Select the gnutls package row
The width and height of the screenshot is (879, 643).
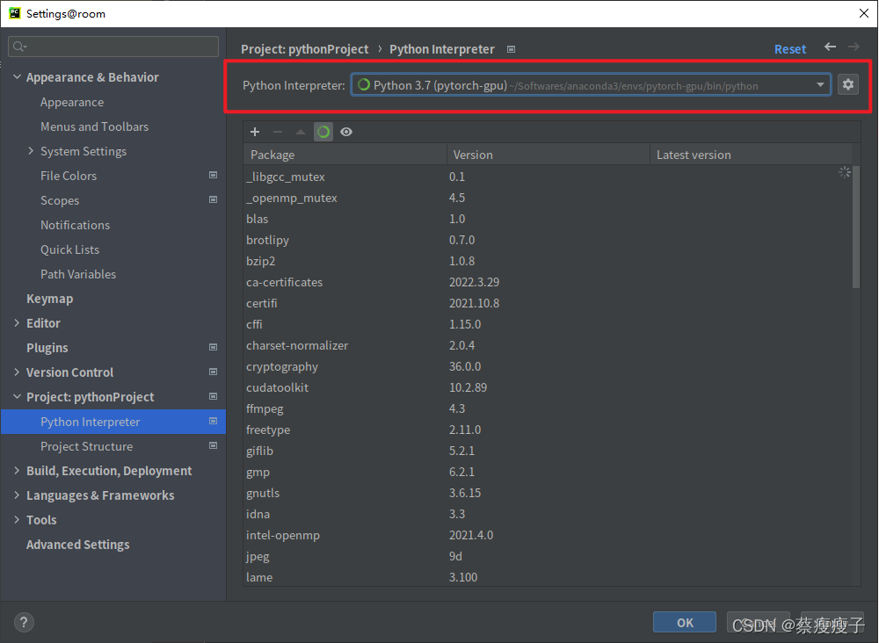[x=547, y=493]
